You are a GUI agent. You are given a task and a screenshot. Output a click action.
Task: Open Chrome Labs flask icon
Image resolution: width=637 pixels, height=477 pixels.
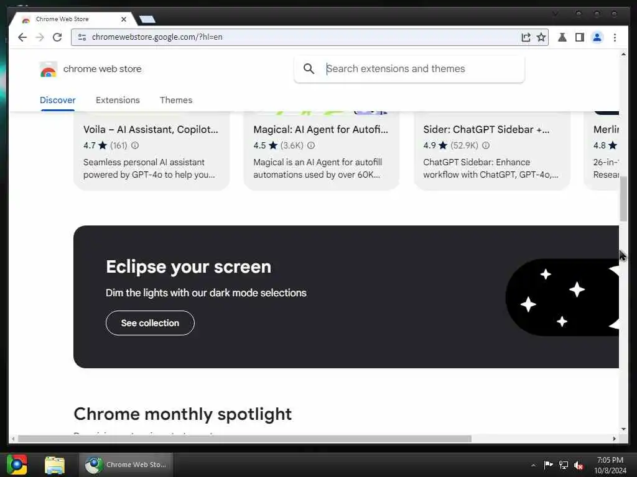click(x=562, y=37)
